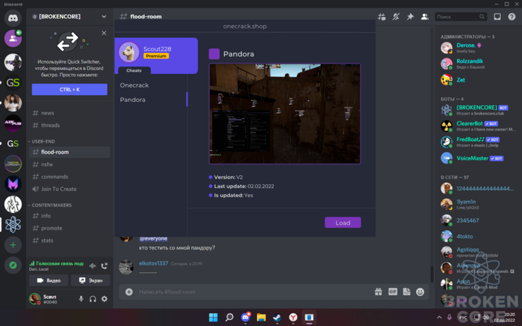Click the message input Написать #flood-room
The image size is (522, 326).
tap(253, 292)
